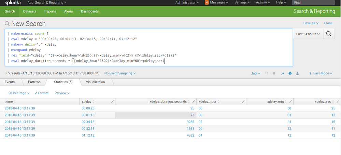Open the Last 24 hours time picker
The width and height of the screenshot is (341, 155).
[x=308, y=34]
